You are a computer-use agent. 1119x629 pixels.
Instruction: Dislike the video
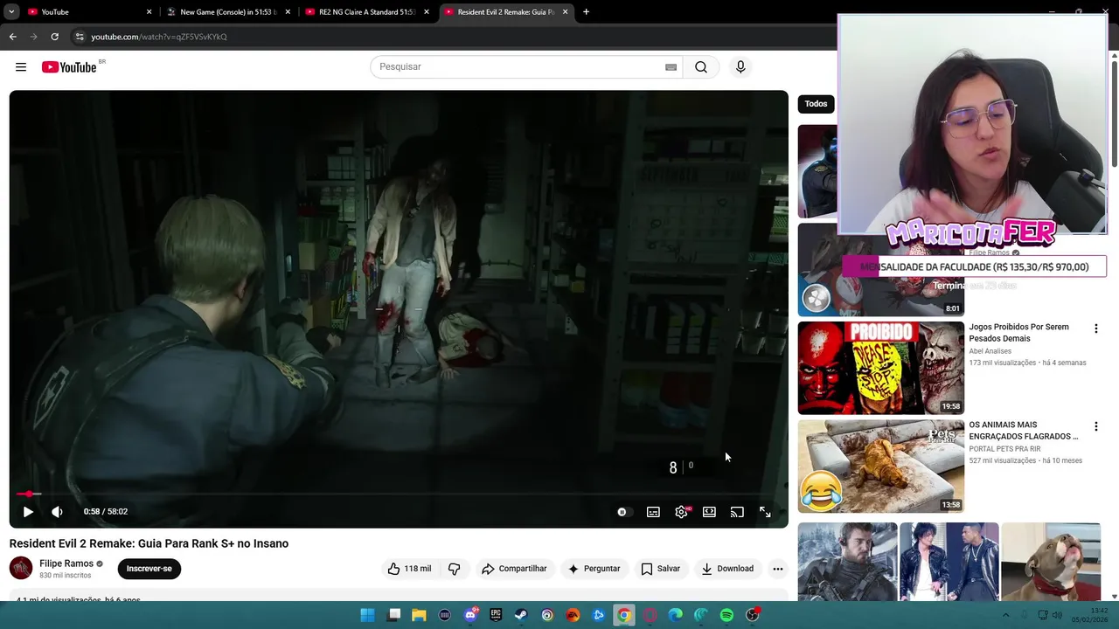[x=454, y=569]
